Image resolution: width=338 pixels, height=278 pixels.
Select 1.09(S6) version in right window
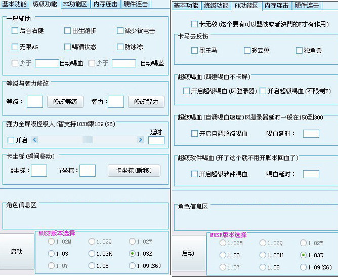[x=303, y=267]
